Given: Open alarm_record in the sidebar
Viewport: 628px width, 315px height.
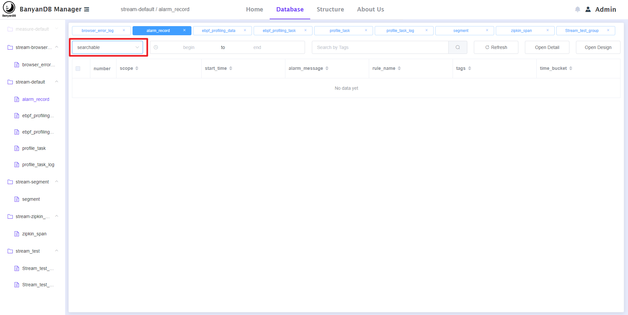Looking at the screenshot, I should 36,99.
